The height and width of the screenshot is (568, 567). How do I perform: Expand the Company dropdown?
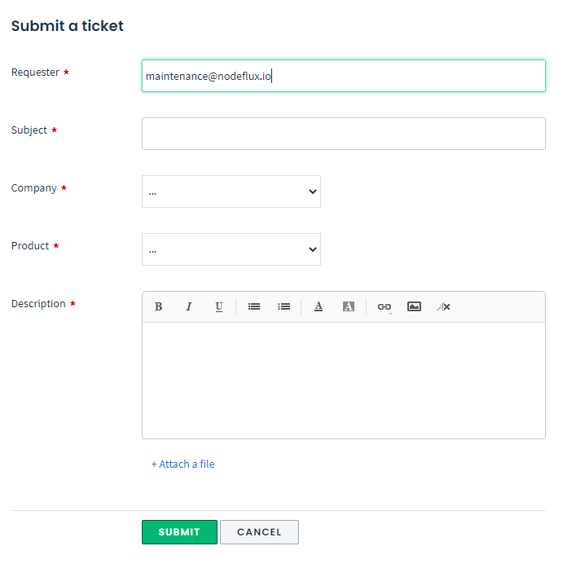[231, 192]
